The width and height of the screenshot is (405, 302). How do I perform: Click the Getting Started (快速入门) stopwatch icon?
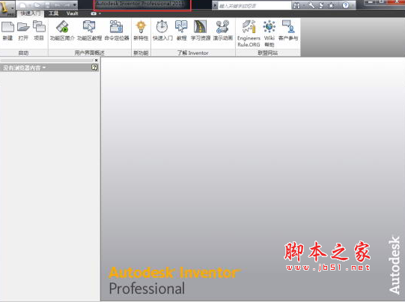pos(162,27)
